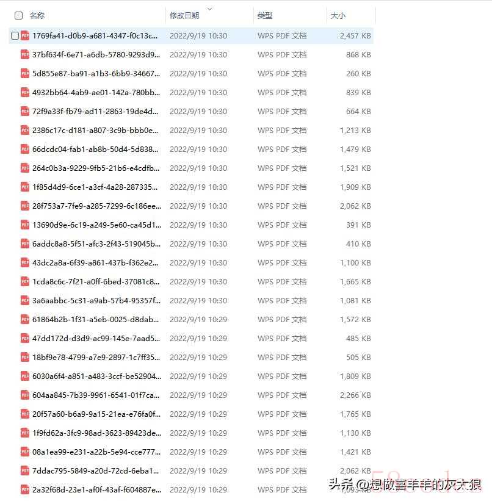This screenshot has height=501, width=492.
Task: Select file 47dd172d-d3d9-ac99-145e
Action: [x=191, y=338]
